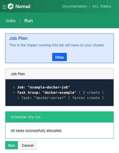
Task: Dismiss the Job Plan notice with Okay
Action: click(59, 57)
